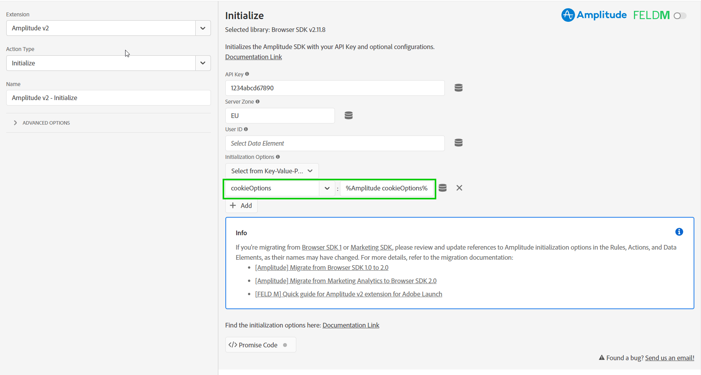Click Send us an email link
This screenshot has width=701, height=375.
coord(669,358)
